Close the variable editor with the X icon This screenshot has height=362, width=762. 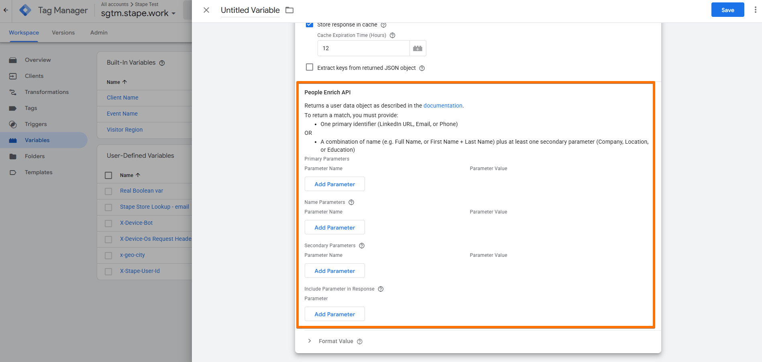(x=206, y=10)
